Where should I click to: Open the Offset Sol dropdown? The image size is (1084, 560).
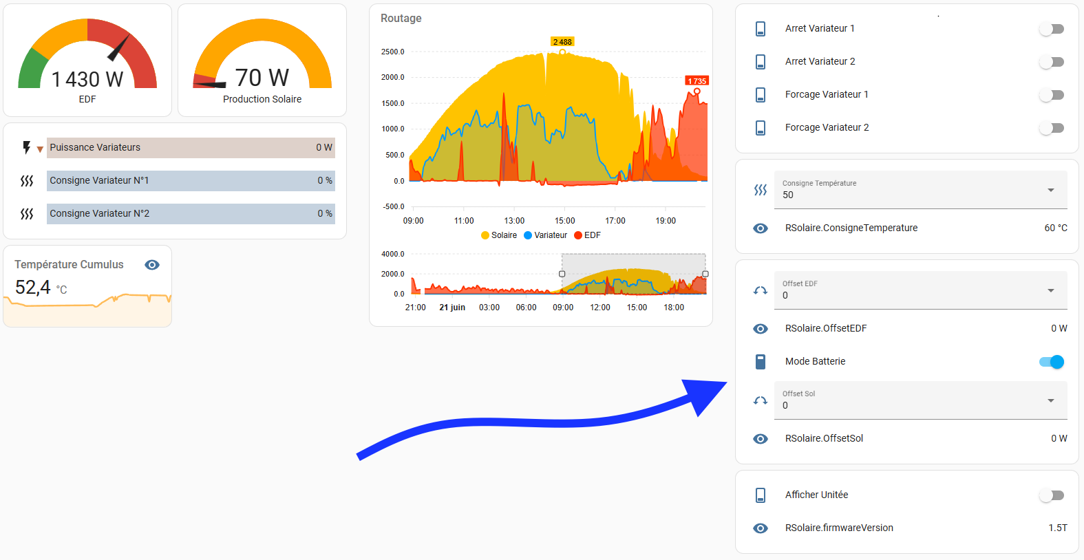(921, 400)
